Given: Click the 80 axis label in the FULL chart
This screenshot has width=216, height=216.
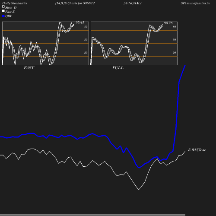Looking at the screenshot, I should (x=175, y=27).
